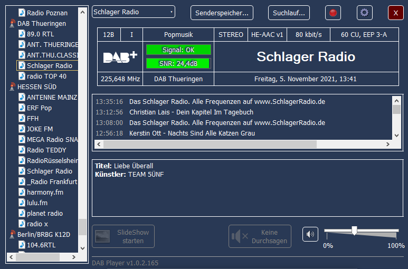Click the station list vertical scrollbar thumb

pyautogui.click(x=82, y=227)
